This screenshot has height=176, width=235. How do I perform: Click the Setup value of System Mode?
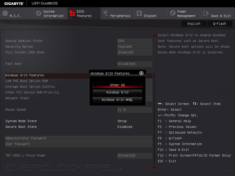[122, 121]
